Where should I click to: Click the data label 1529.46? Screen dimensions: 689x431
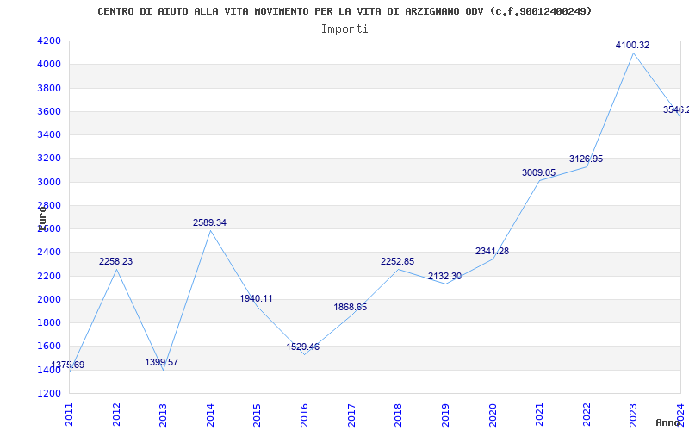303,347
